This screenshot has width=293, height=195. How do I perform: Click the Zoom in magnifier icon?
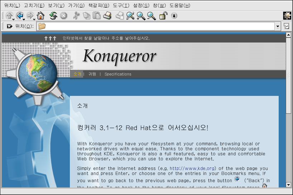tap(141, 15)
